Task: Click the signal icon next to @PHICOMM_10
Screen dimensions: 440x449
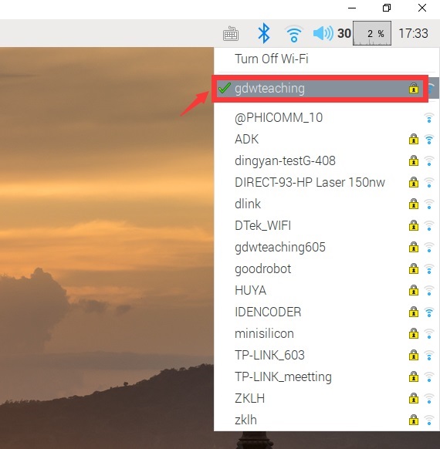Action: coord(429,118)
